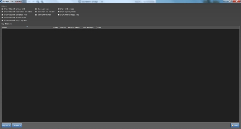
Task: Close the dialog with bottom Close button
Action: (x=235, y=126)
